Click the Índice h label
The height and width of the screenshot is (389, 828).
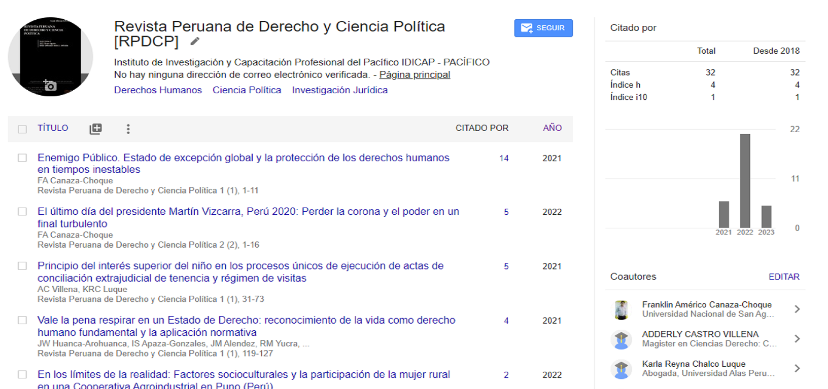(x=625, y=85)
